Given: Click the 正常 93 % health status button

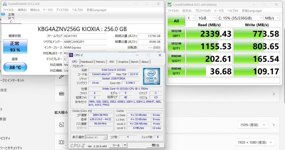Looking at the screenshot, I should 15,46.
